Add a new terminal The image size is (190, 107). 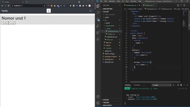173,85
